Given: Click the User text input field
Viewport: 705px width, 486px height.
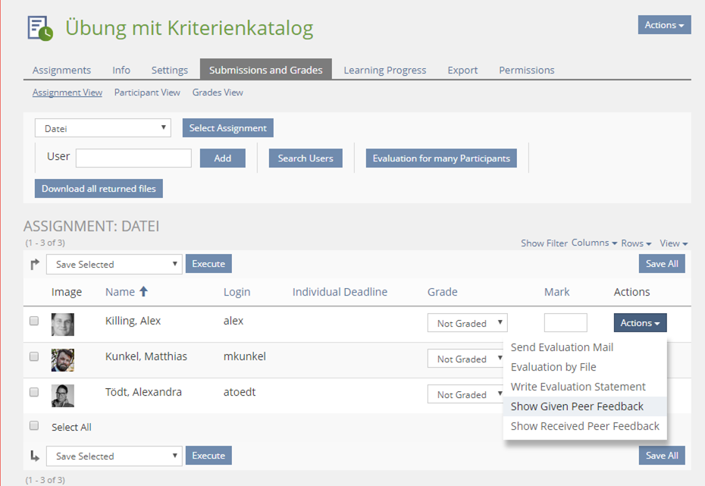Looking at the screenshot, I should click(133, 158).
